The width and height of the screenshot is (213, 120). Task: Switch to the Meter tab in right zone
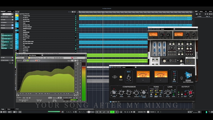pos(210,12)
